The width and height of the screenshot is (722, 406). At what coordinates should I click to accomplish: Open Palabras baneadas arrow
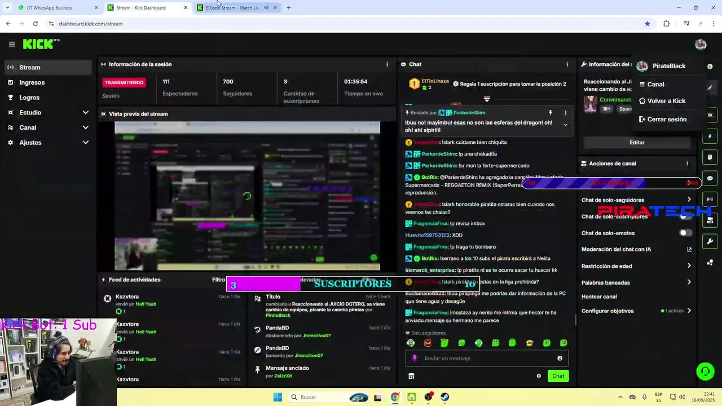(x=689, y=283)
